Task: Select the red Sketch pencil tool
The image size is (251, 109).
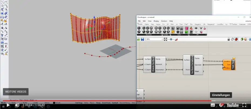Action: 176,39
